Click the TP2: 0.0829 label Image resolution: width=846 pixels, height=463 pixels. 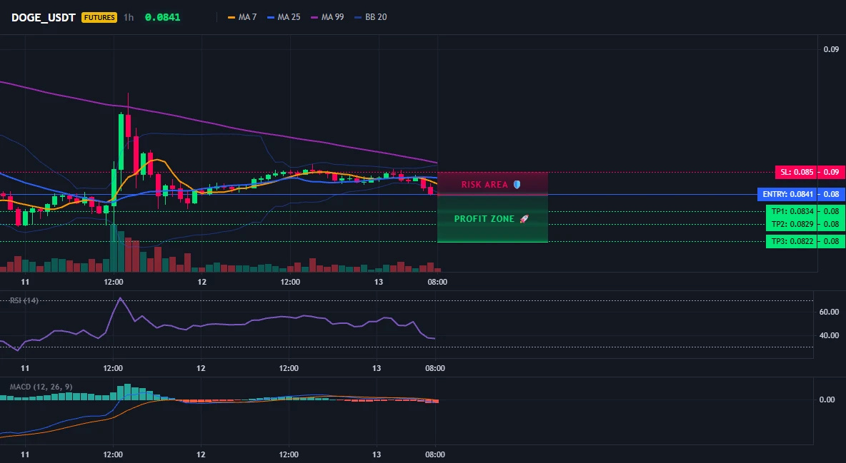click(x=792, y=224)
